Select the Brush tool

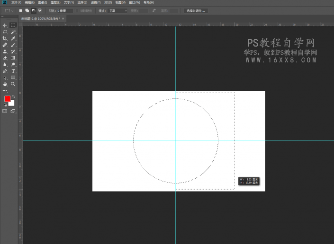13,45
